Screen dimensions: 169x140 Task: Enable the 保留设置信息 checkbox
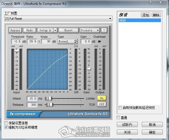(6, 123)
